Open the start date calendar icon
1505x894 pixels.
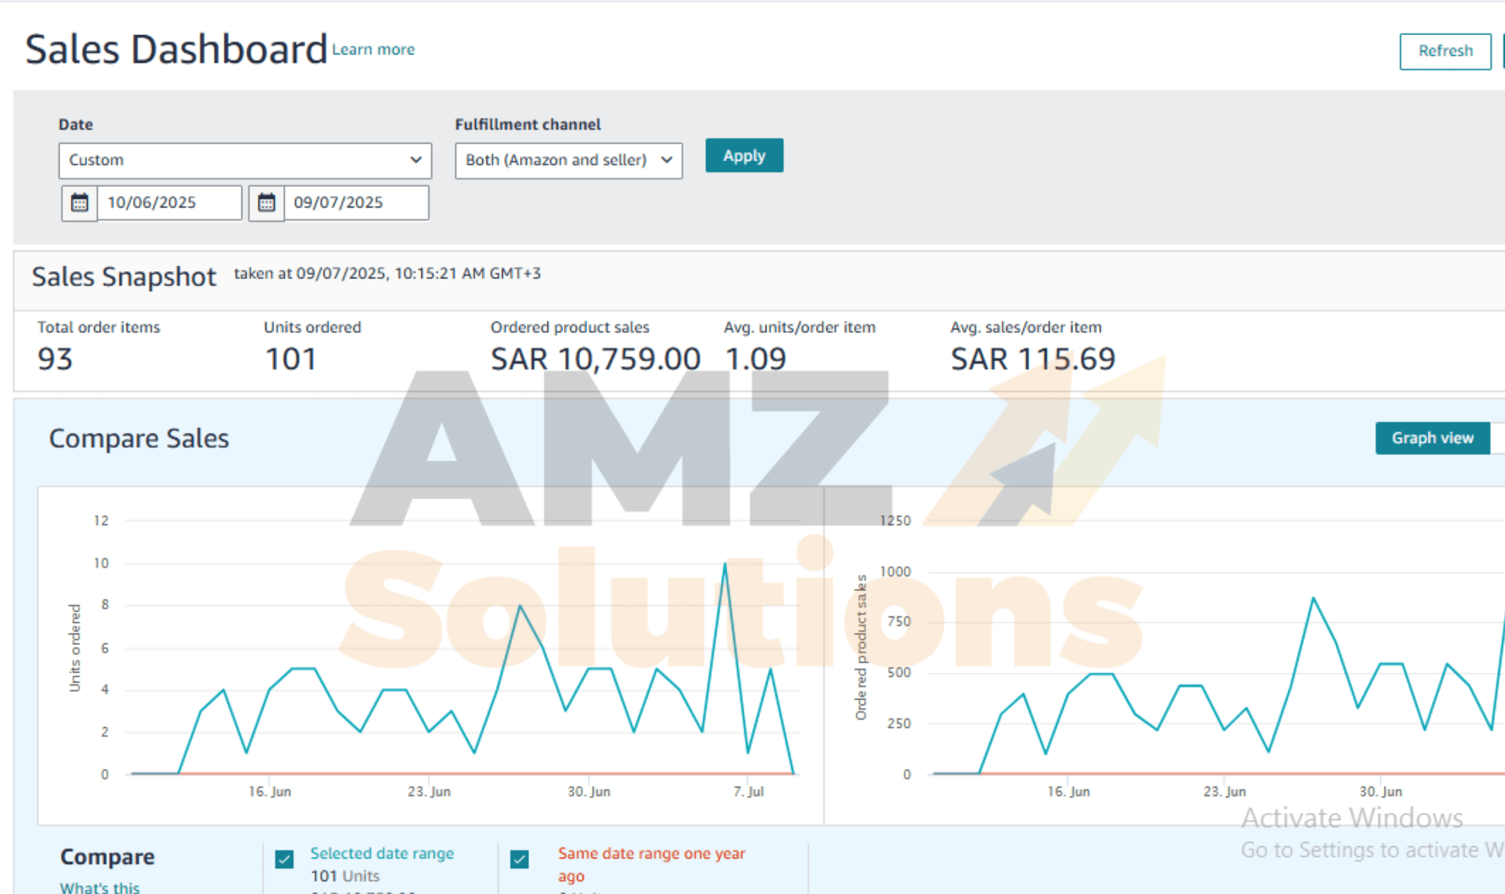[x=79, y=203]
